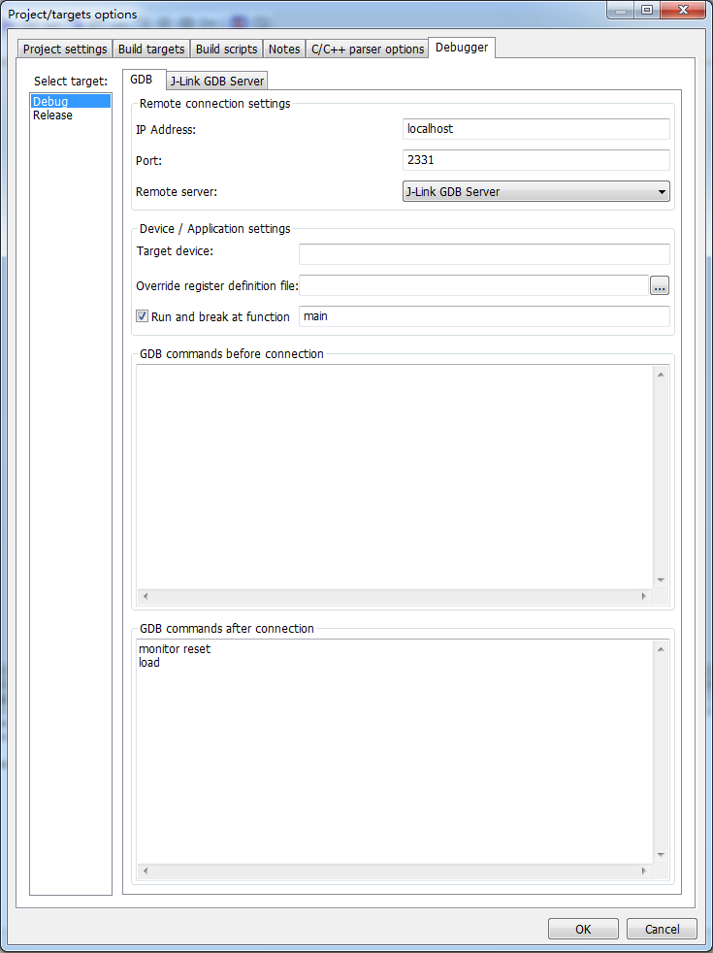Open C/C++ parser options tab

coord(368,49)
